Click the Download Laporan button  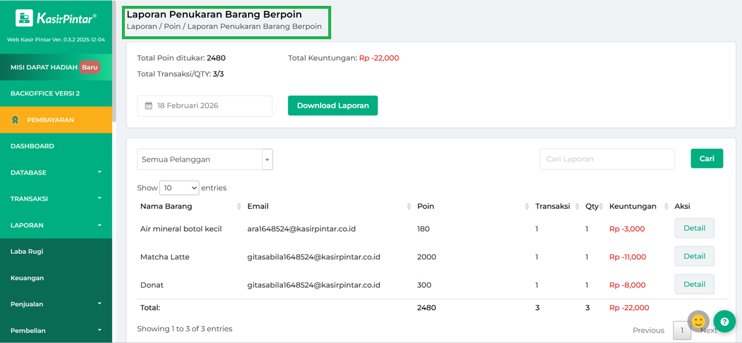[x=332, y=106]
